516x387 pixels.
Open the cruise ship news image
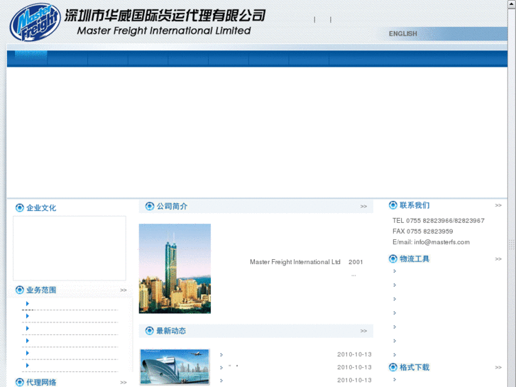pos(175,367)
